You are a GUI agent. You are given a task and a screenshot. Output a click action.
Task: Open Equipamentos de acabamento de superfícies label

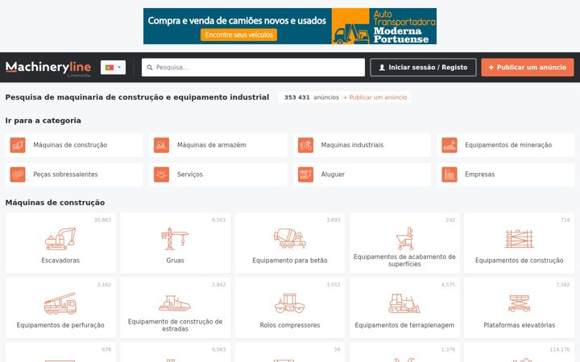click(x=404, y=261)
